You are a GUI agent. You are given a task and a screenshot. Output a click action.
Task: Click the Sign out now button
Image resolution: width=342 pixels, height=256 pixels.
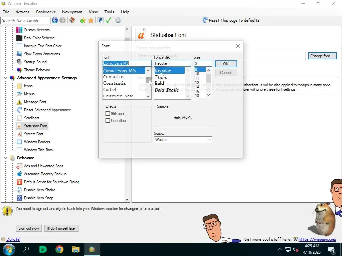29,228
